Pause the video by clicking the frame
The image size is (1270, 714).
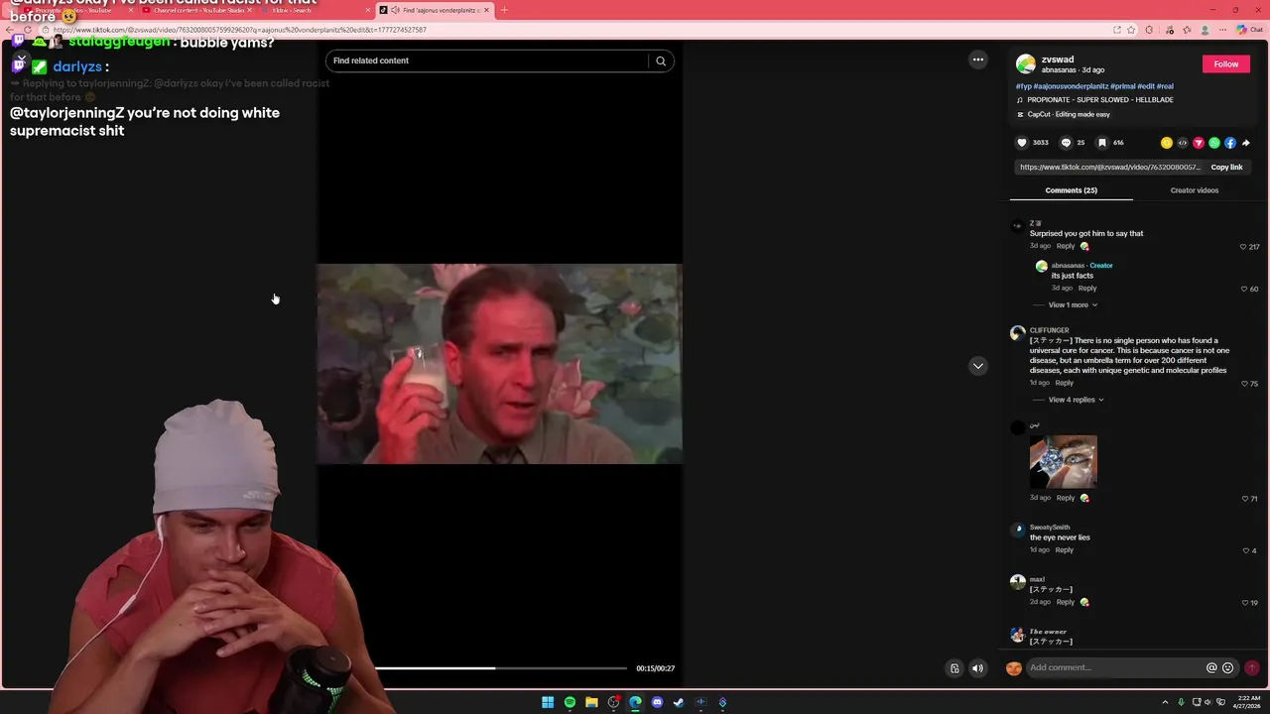pyautogui.click(x=499, y=364)
